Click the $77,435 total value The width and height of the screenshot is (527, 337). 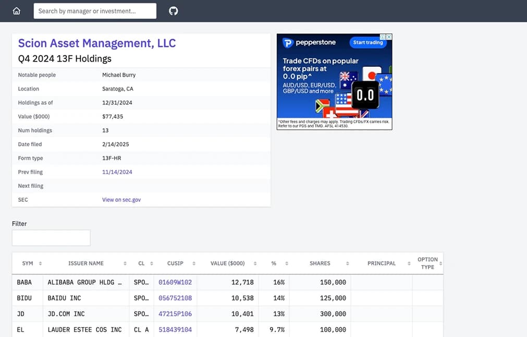pos(113,116)
